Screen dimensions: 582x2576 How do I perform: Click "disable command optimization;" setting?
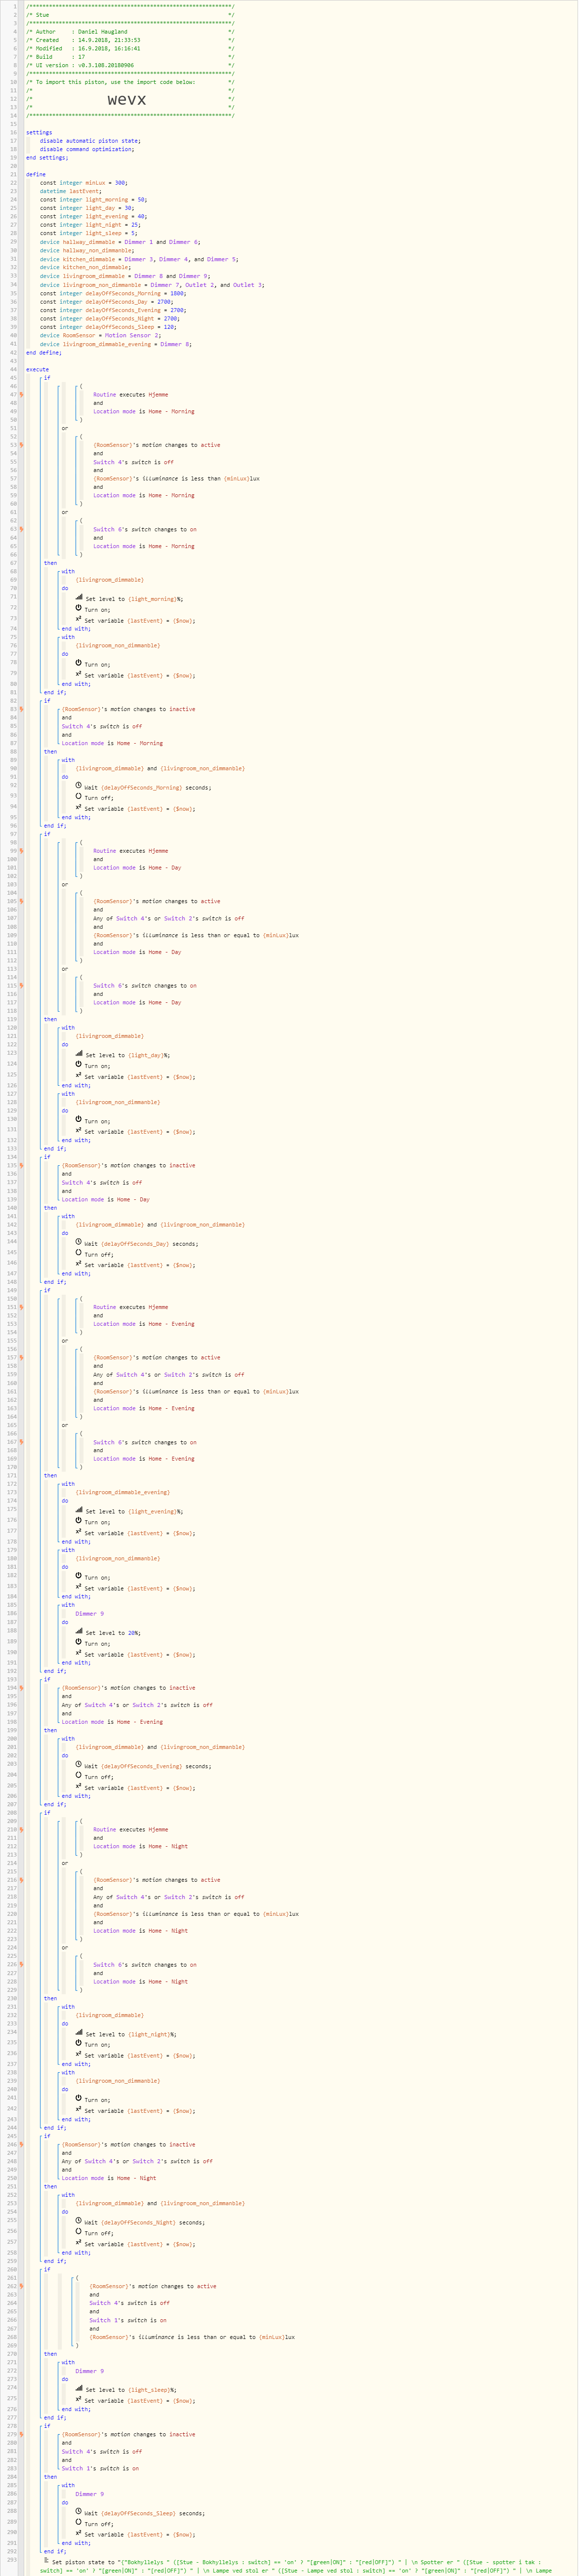(x=87, y=149)
